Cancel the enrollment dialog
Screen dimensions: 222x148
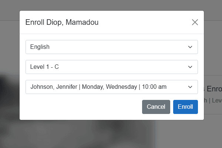click(156, 107)
